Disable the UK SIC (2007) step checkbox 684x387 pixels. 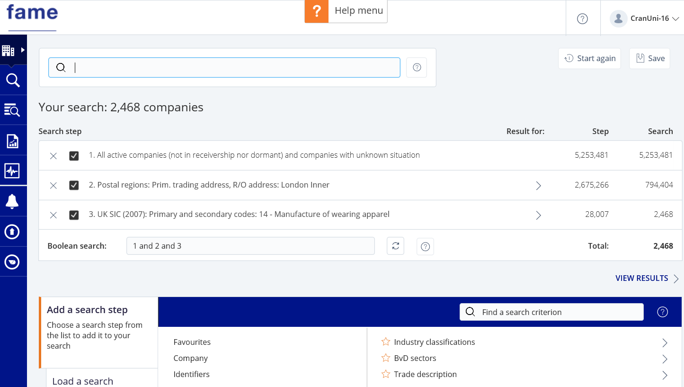pos(74,215)
